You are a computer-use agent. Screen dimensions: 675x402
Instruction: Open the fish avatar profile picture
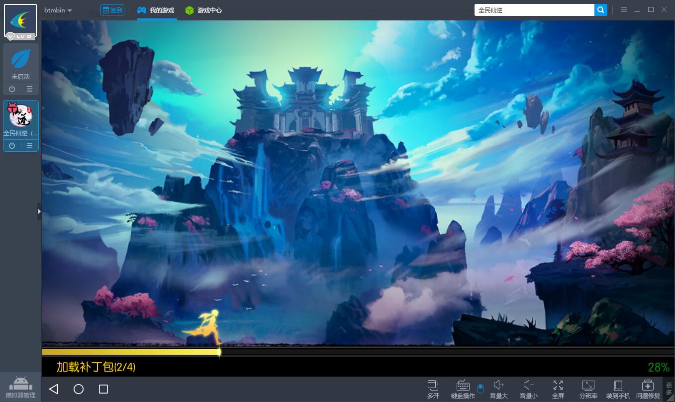click(x=20, y=20)
